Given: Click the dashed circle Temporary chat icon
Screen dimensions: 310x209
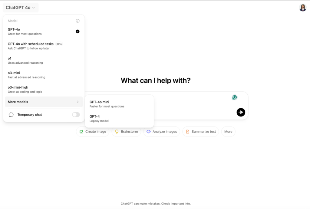Looking at the screenshot, I should point(11,115).
